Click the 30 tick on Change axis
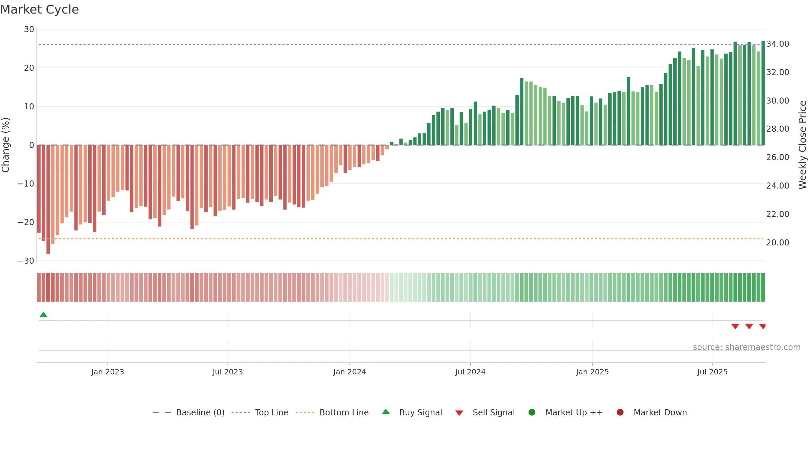Viewport: 812px width, 457px height. (29, 29)
